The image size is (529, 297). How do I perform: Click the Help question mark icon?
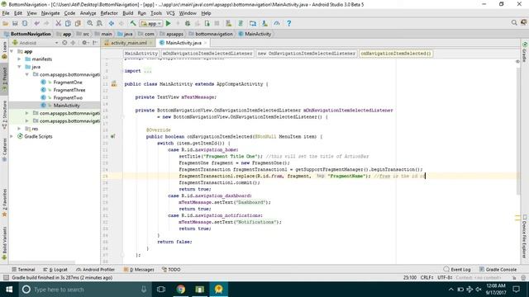point(288,23)
